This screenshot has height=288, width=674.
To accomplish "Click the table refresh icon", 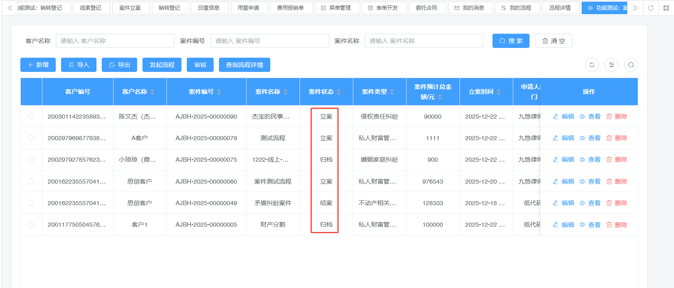I will (592, 65).
